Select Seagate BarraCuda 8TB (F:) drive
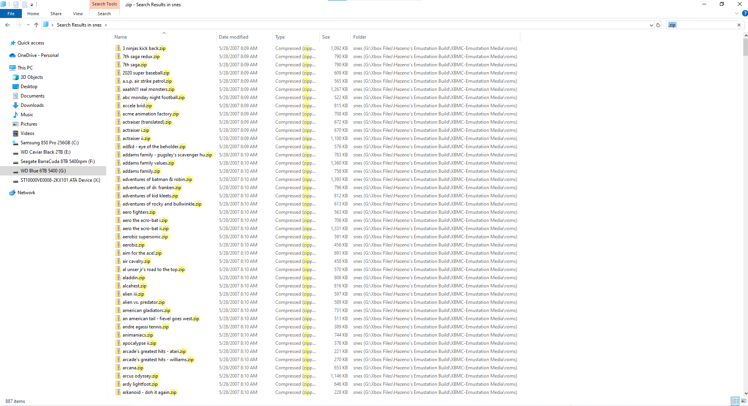 pos(57,161)
